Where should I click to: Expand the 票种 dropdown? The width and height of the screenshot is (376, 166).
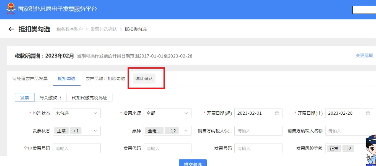coord(167,131)
